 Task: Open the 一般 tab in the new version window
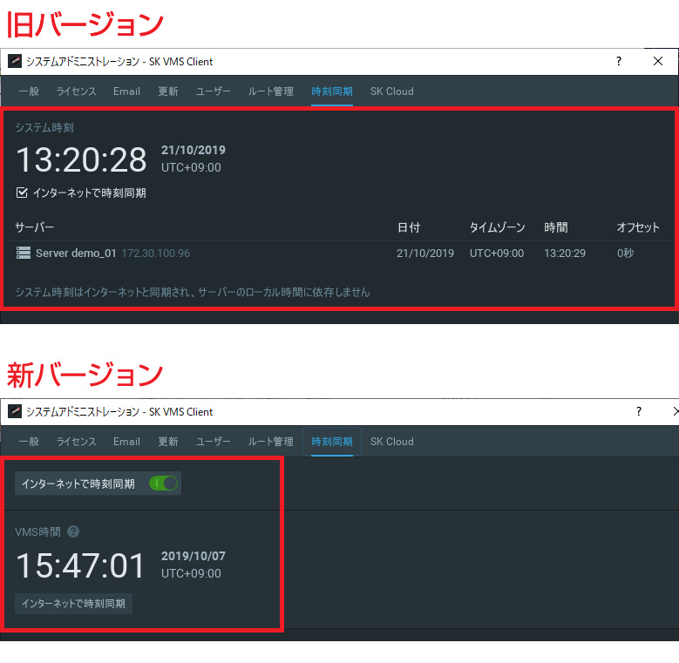click(x=29, y=442)
